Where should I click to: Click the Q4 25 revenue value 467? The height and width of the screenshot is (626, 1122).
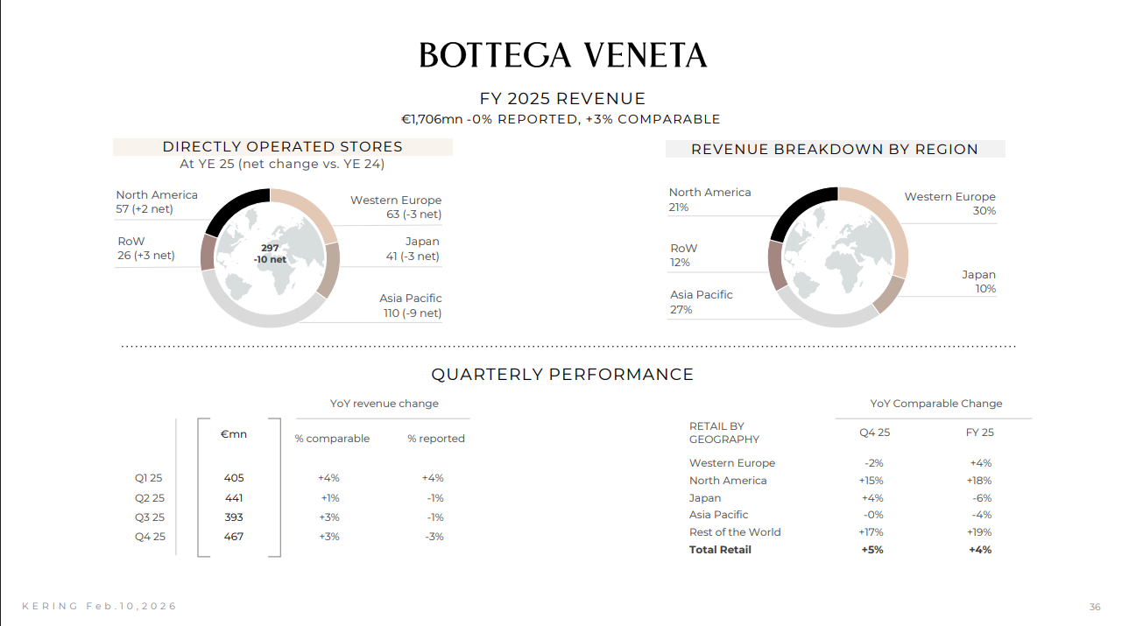point(234,537)
